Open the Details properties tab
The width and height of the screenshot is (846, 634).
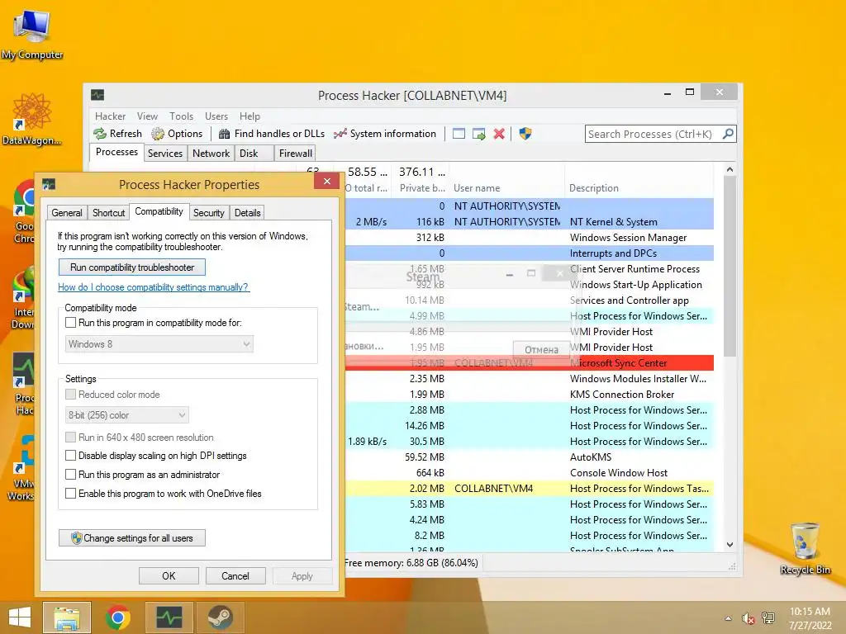pos(248,213)
